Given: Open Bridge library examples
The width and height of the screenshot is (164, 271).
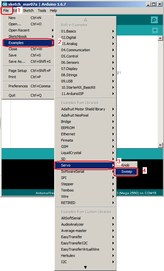Looking at the screenshot, I should [x=86, y=122].
